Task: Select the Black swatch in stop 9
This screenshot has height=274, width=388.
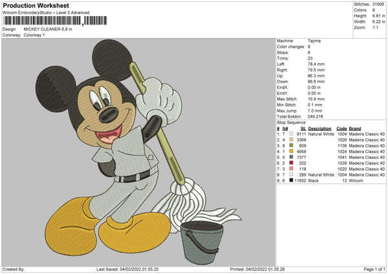Action: 291,180
